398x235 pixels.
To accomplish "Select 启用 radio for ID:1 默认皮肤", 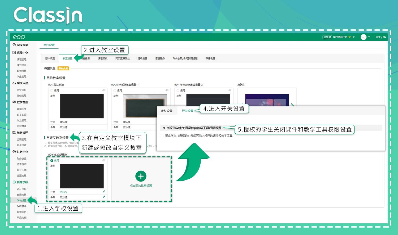I will 52,91.
